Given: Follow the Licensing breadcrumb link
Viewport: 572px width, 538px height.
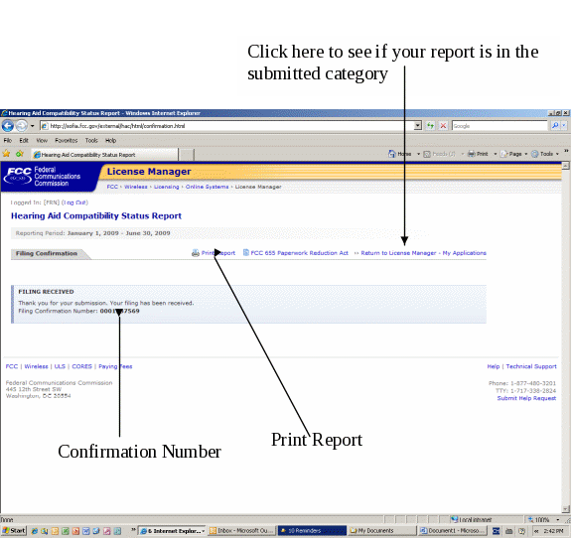Looking at the screenshot, I should [167, 187].
